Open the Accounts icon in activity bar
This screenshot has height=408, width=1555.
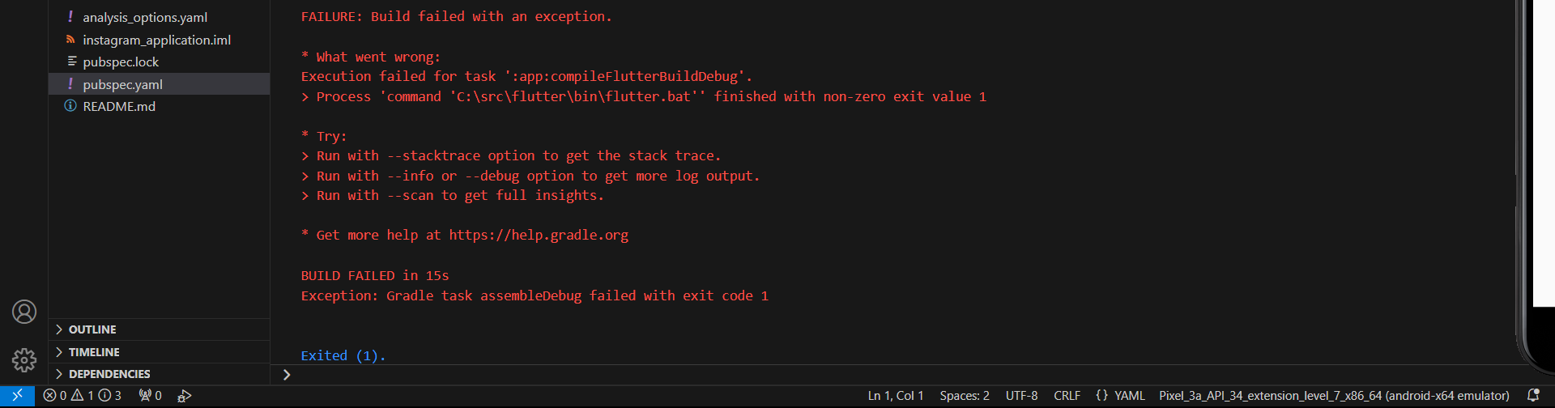point(24,312)
